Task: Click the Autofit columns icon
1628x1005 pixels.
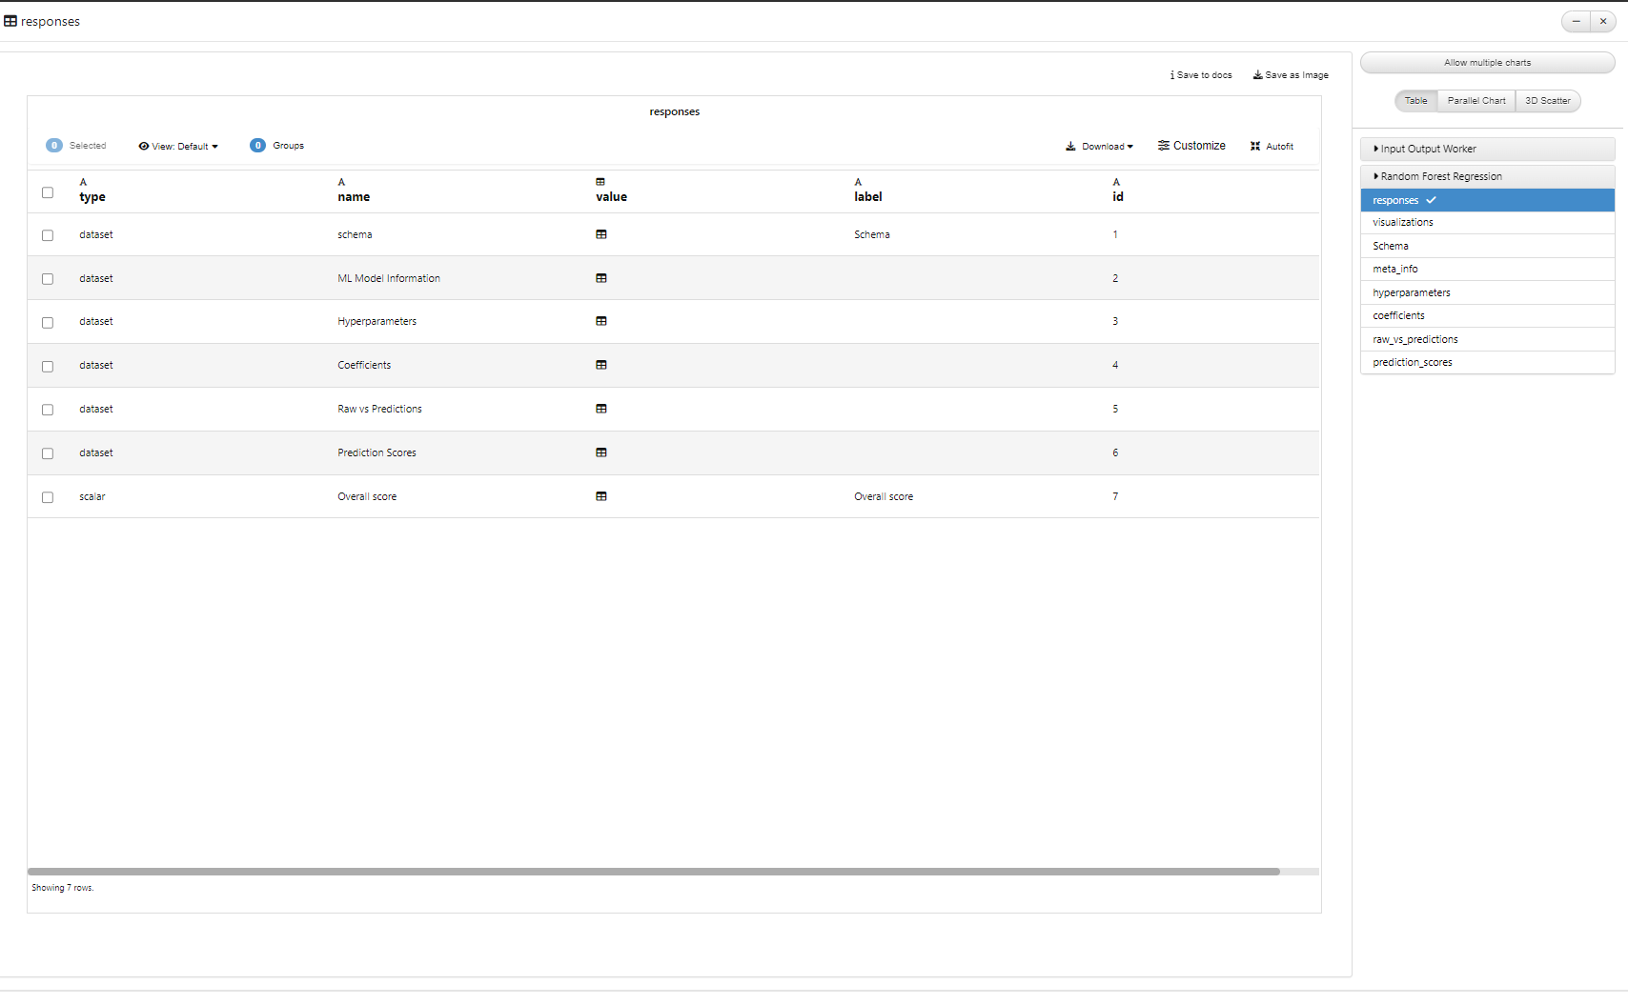Action: point(1255,147)
